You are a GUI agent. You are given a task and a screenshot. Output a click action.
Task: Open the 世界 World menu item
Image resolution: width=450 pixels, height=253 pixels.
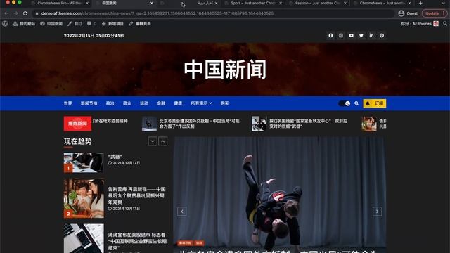tap(68, 103)
